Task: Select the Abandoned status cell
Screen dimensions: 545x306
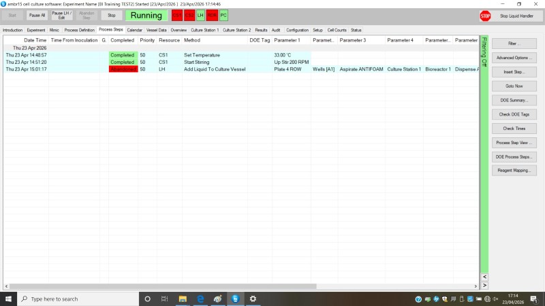Action: tap(123, 69)
